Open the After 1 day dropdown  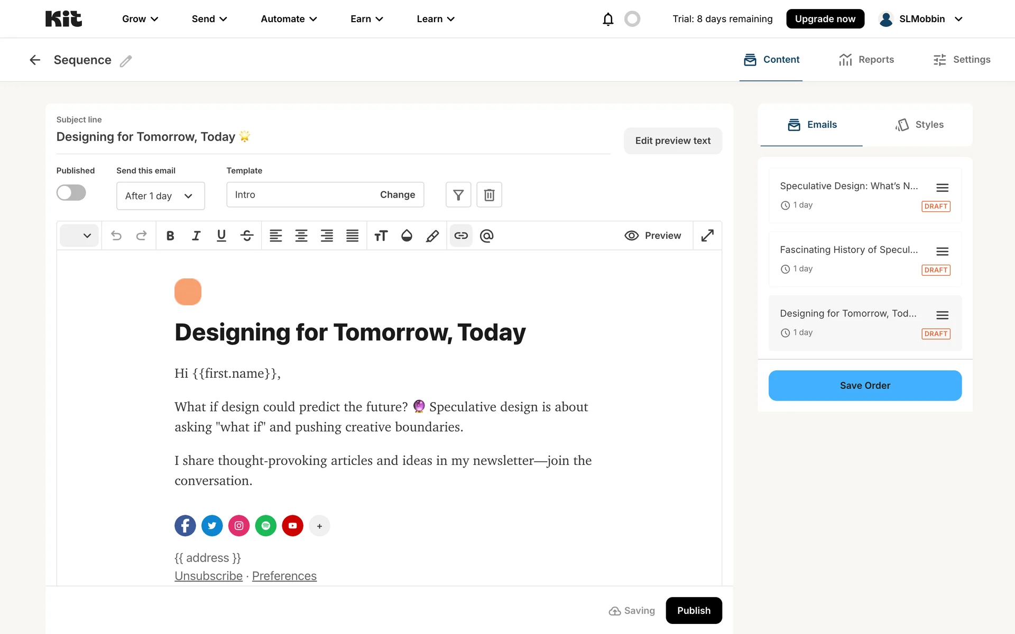tap(160, 196)
